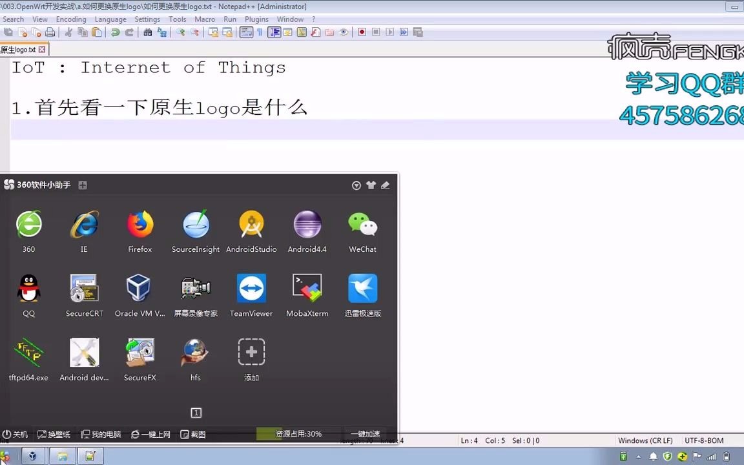The width and height of the screenshot is (744, 465).
Task: Click 截图 to take a screenshot
Action: [x=193, y=434]
